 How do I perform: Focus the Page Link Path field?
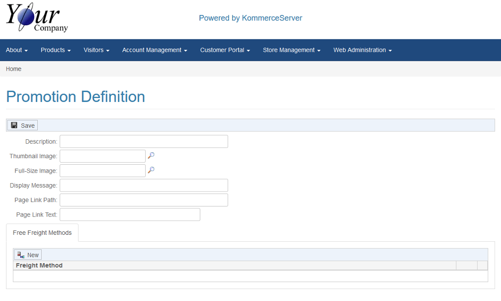[144, 200]
